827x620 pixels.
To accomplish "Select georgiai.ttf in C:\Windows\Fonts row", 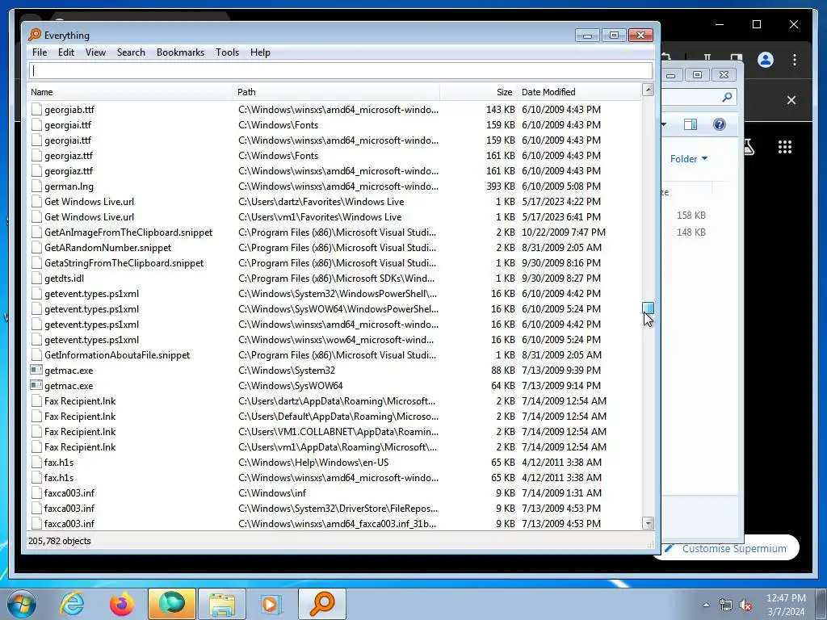I will [68, 125].
